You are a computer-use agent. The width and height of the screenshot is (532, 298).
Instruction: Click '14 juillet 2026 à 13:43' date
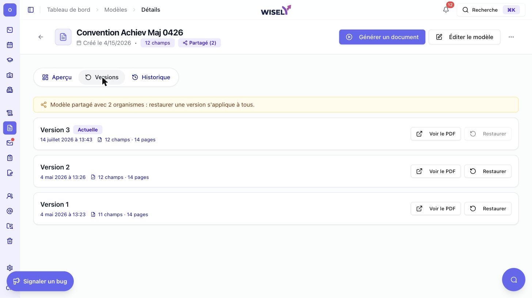pyautogui.click(x=66, y=140)
